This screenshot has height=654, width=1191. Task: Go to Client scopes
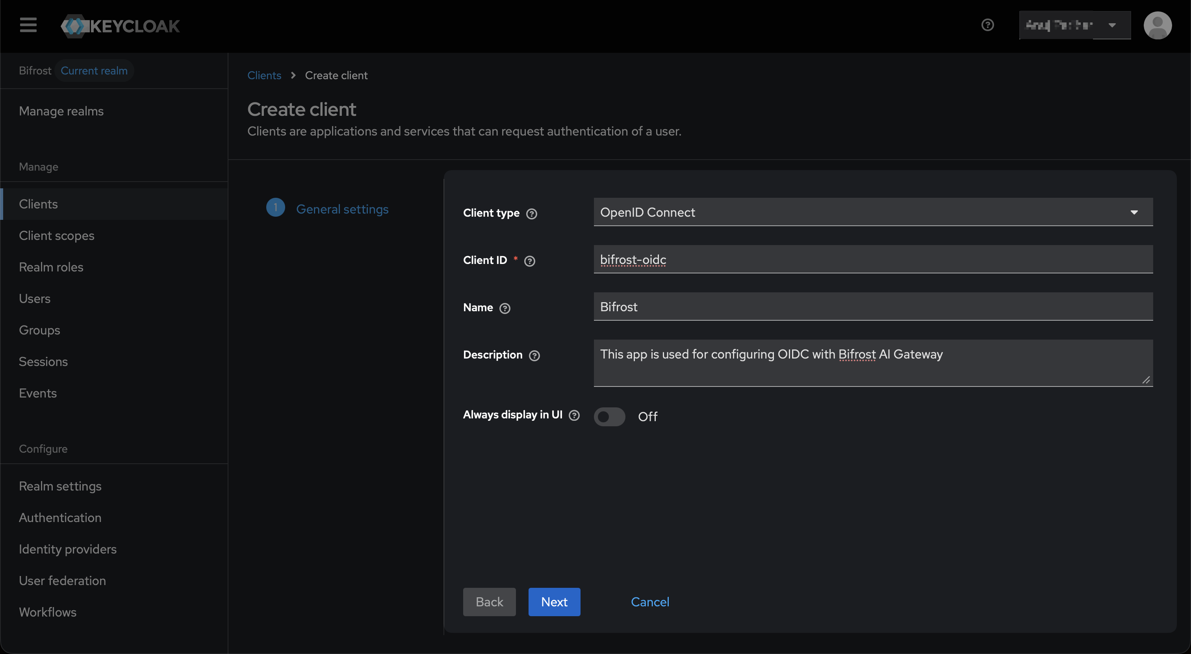(x=114, y=236)
